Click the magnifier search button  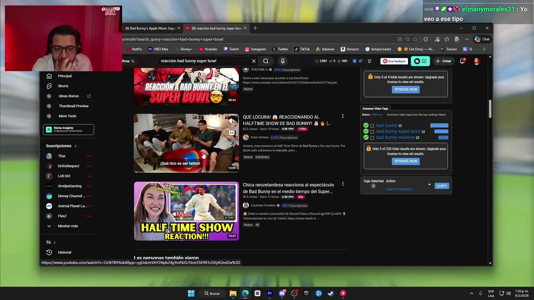(x=266, y=61)
